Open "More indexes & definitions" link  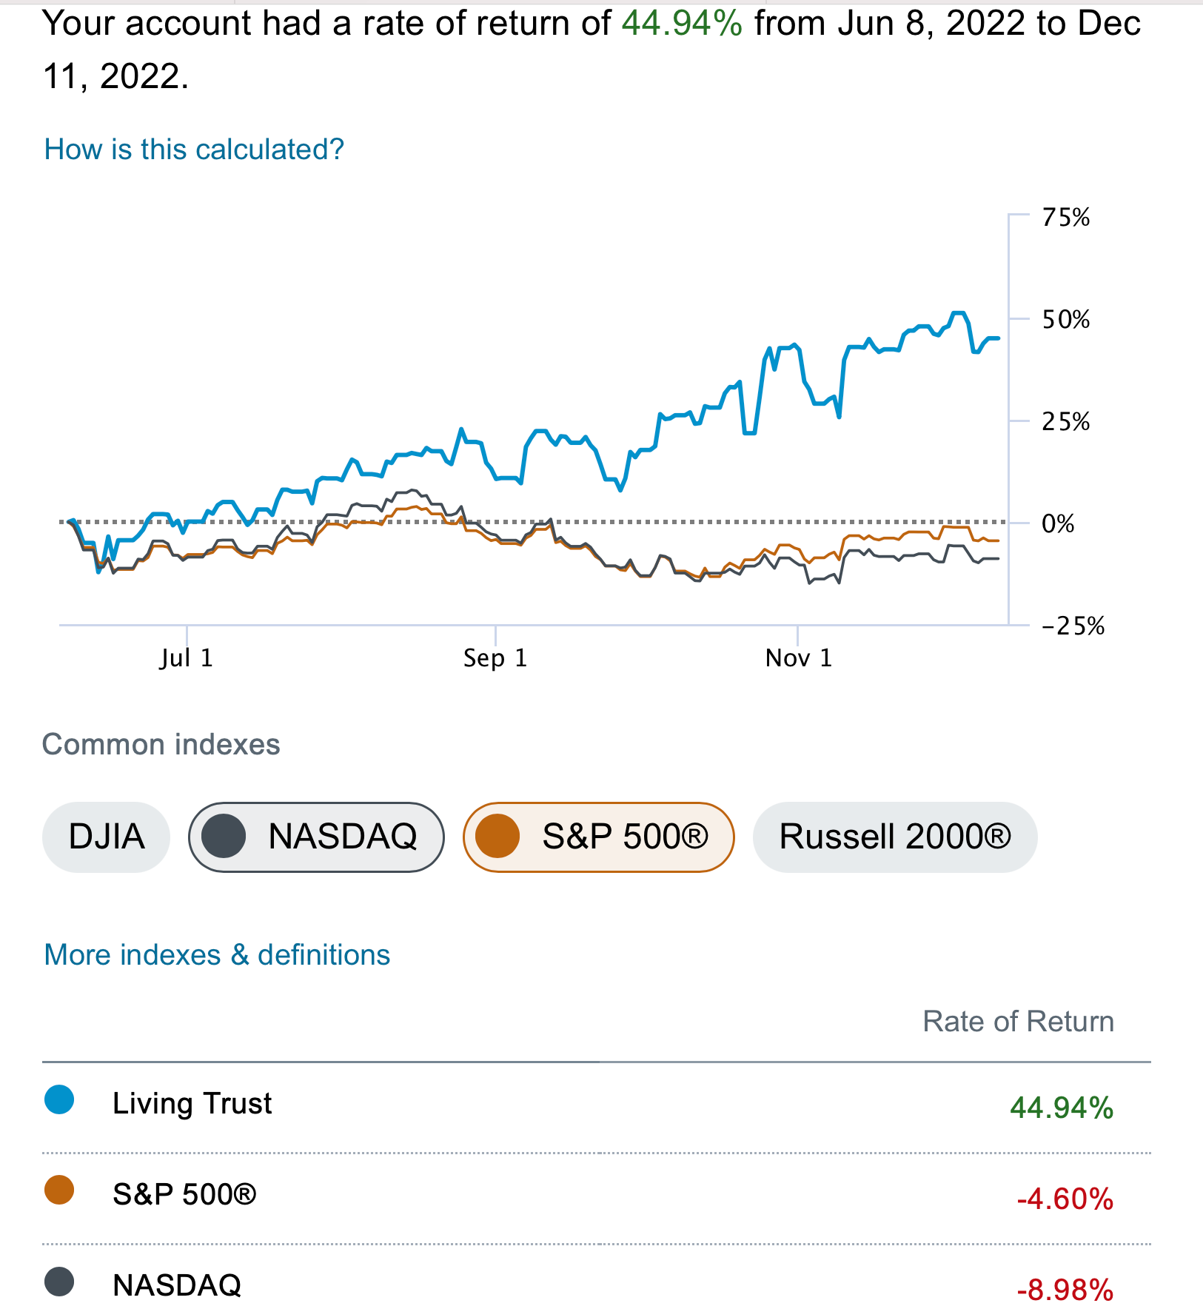click(217, 955)
